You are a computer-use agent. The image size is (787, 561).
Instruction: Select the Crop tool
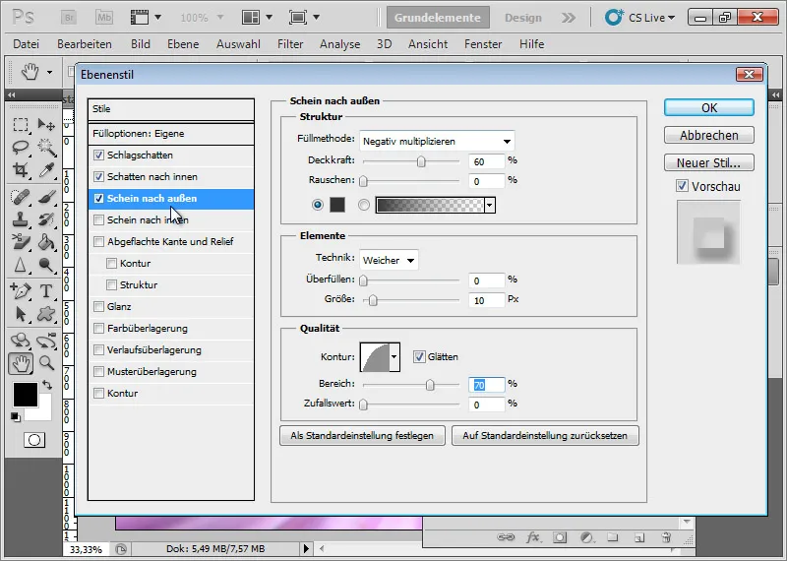[x=21, y=171]
